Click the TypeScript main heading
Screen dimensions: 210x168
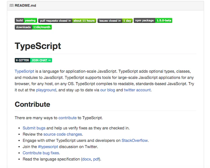[x=38, y=46]
